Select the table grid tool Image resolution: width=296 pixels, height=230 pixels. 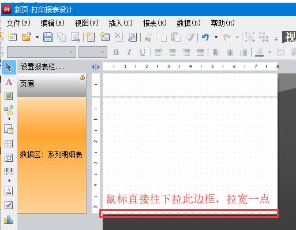[x=9, y=143]
